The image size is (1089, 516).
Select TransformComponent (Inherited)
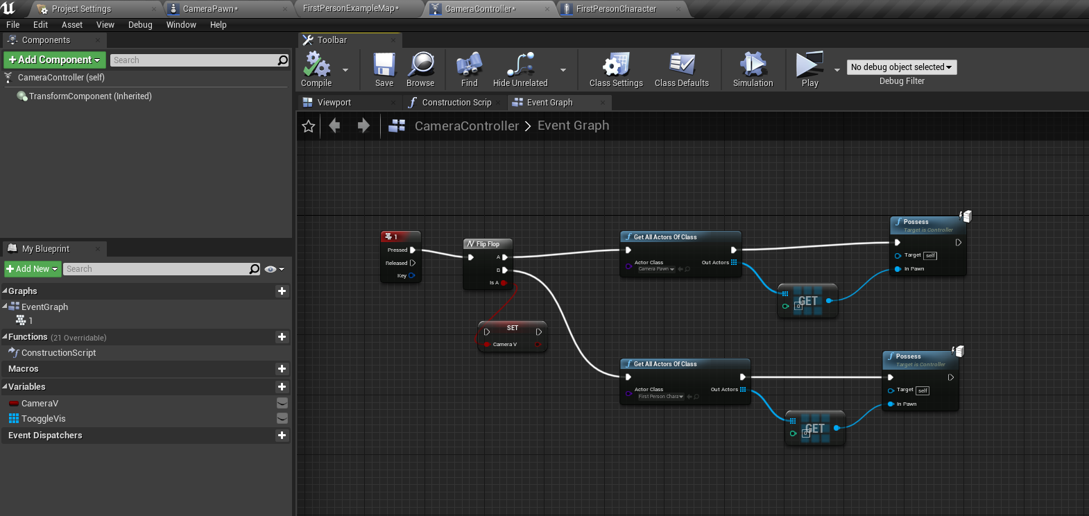point(90,96)
